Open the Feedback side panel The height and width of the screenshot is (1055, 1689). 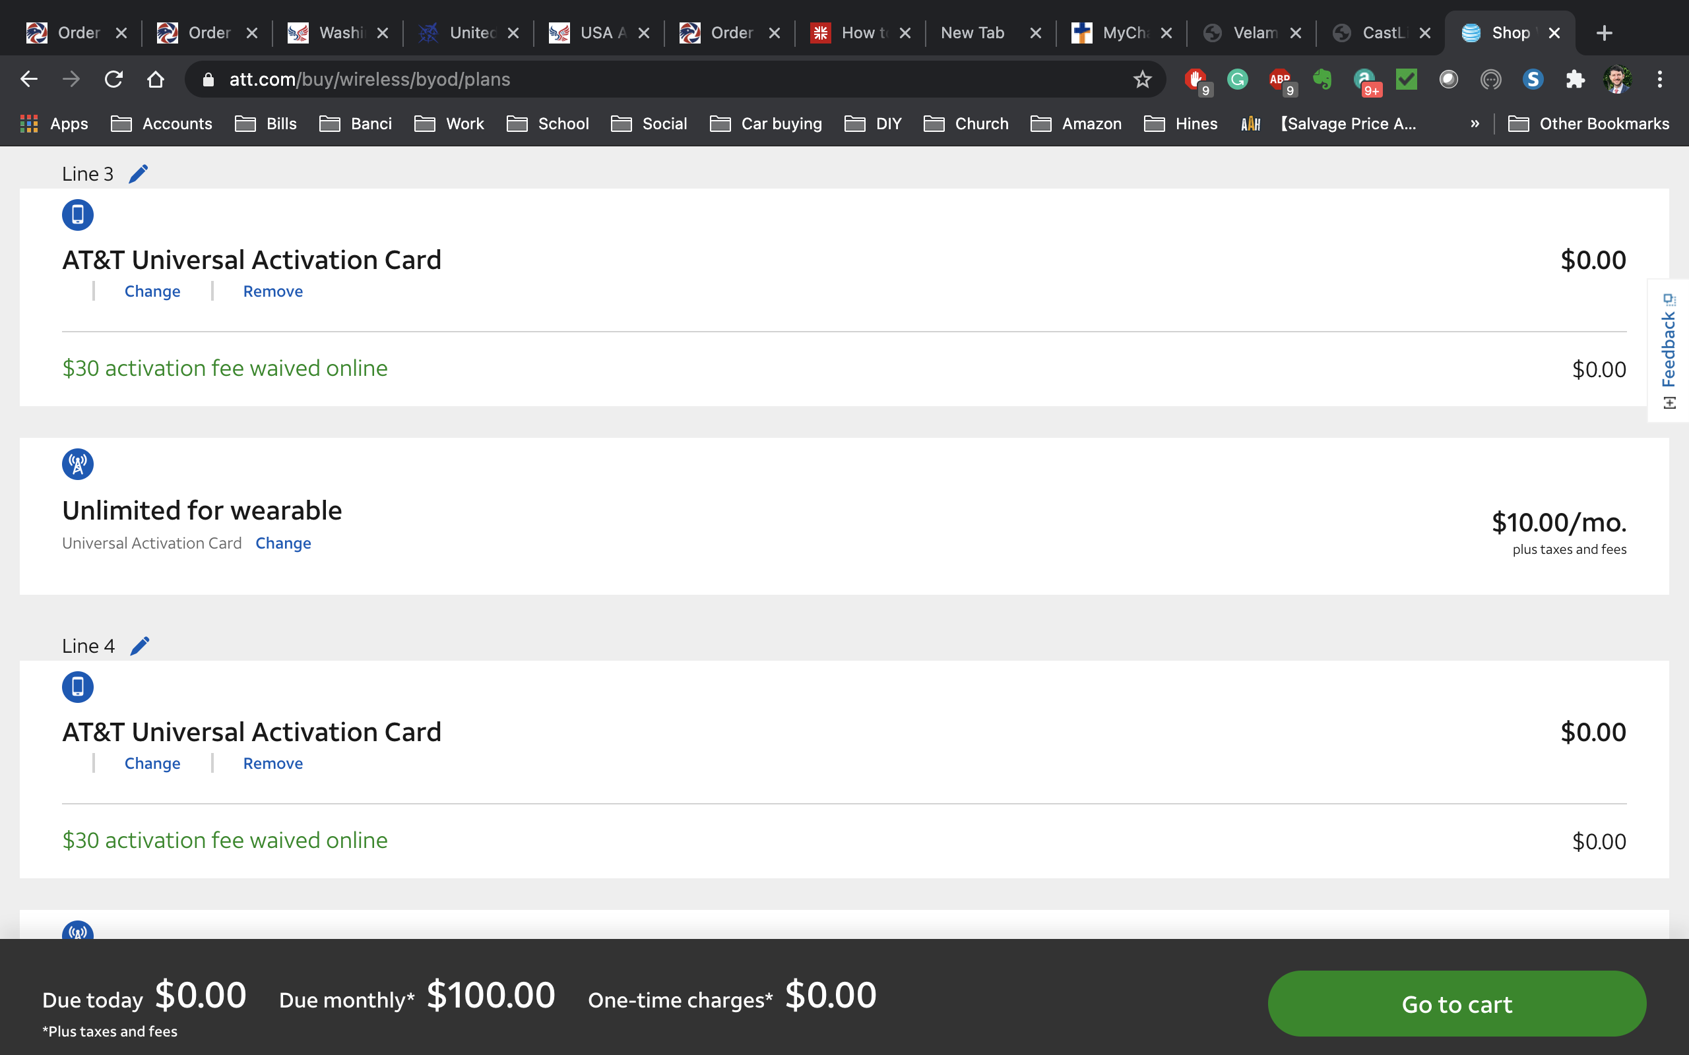click(1668, 351)
